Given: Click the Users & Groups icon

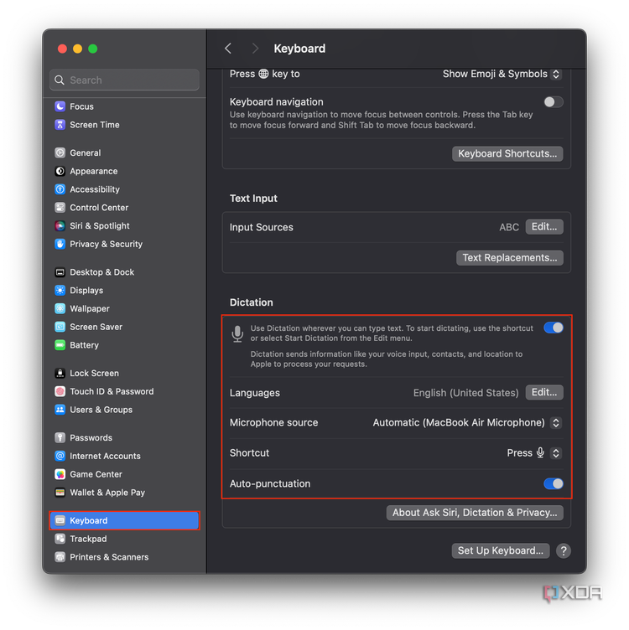Looking at the screenshot, I should (60, 410).
